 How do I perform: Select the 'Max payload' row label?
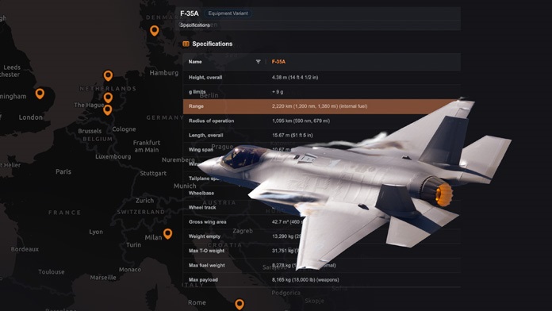pos(203,279)
